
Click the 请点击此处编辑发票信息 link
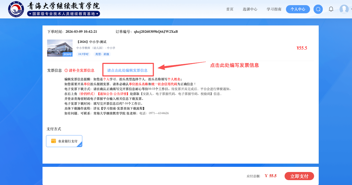tap(128, 70)
